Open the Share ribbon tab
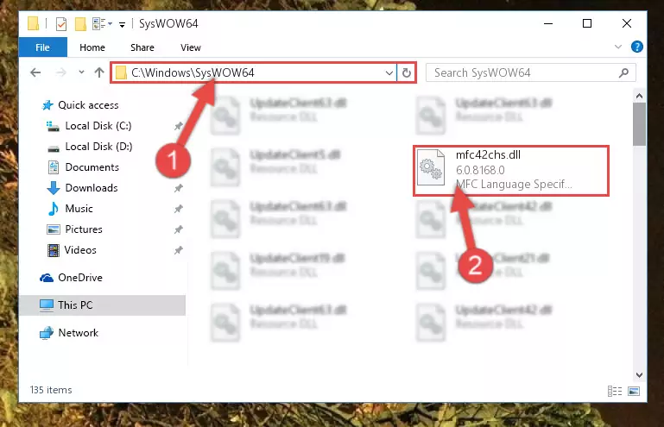The height and width of the screenshot is (427, 664). click(x=142, y=47)
